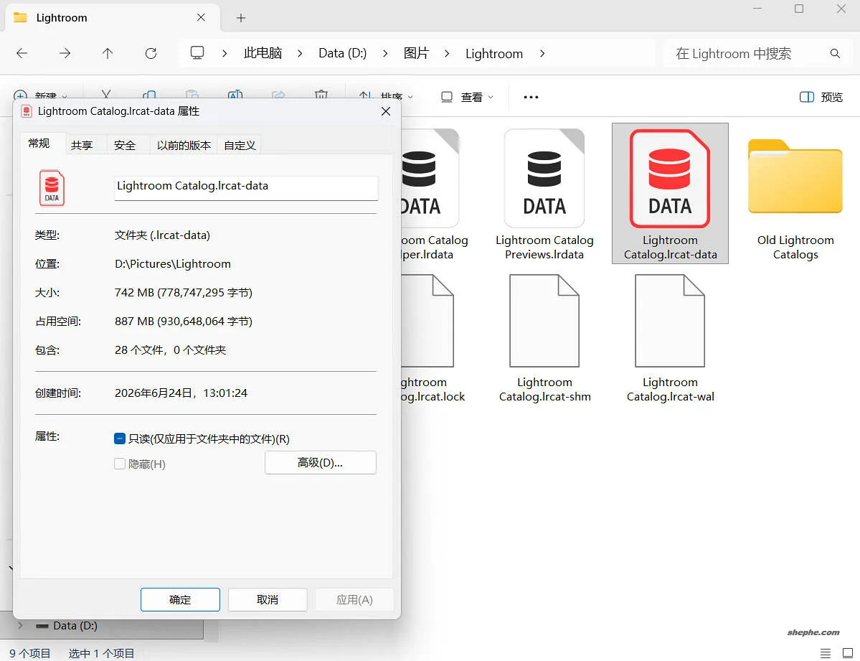This screenshot has width=860, height=661.
Task: Click 此电脑 in the address breadcrumb
Action: [x=263, y=53]
